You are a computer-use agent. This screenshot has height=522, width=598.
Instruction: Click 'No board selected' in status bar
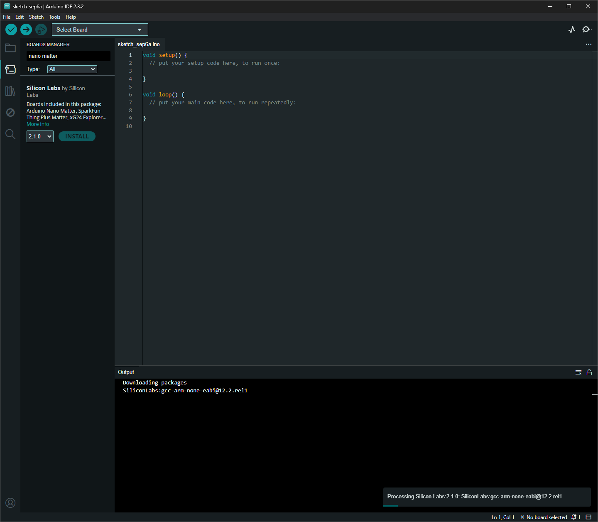[x=544, y=517]
